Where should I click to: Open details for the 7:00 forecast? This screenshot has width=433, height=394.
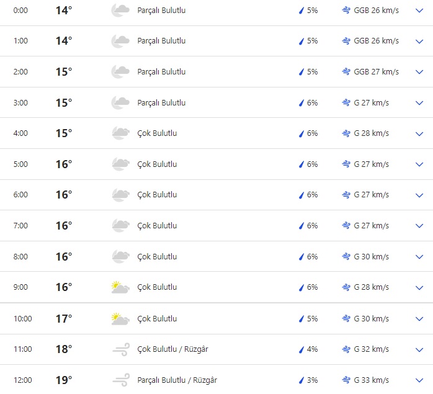[x=419, y=226]
